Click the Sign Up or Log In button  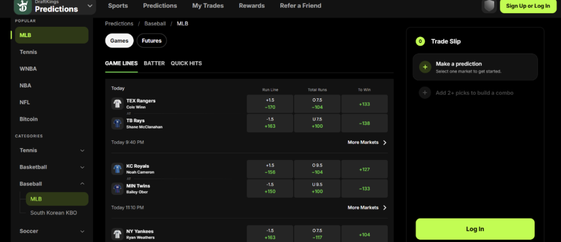[x=528, y=6]
